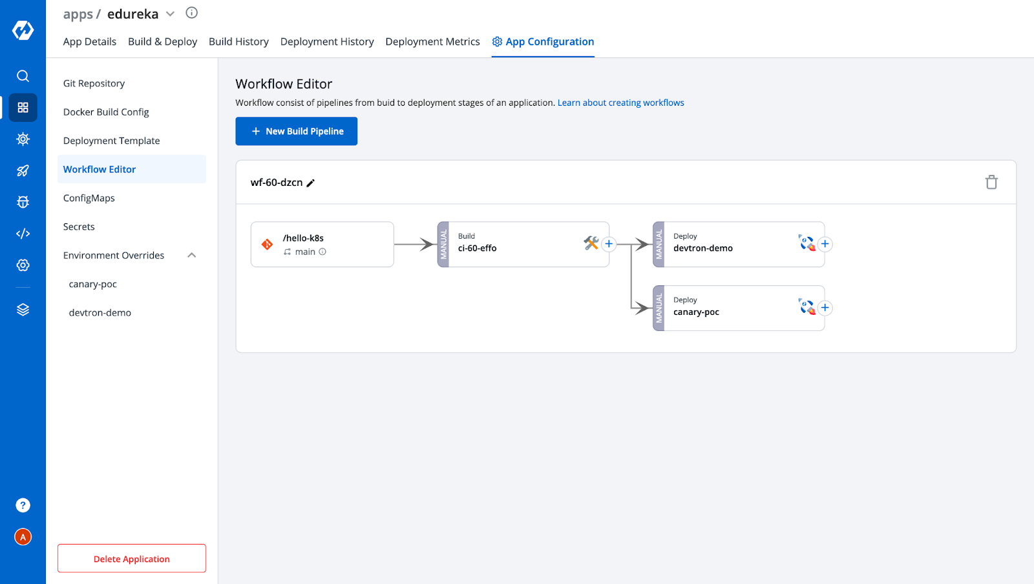Click New Build Pipeline button

pyautogui.click(x=297, y=131)
